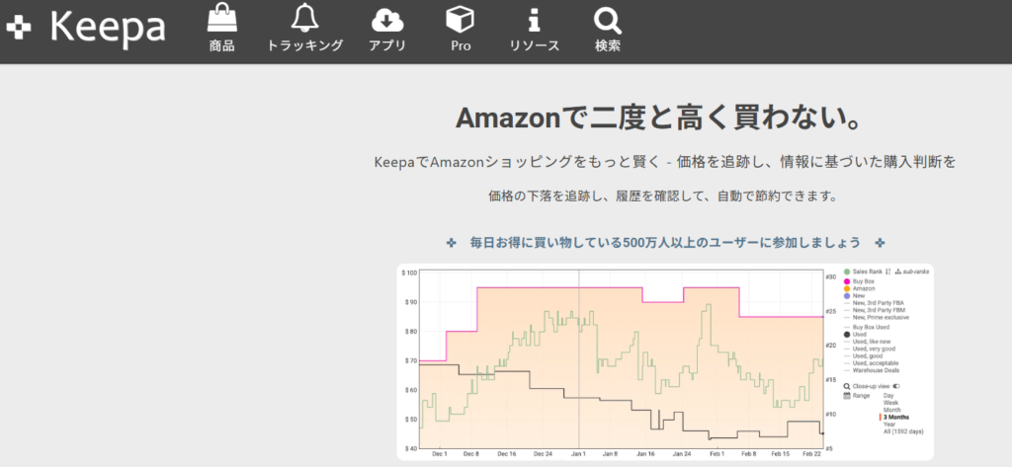Select the Year range option

click(x=889, y=425)
